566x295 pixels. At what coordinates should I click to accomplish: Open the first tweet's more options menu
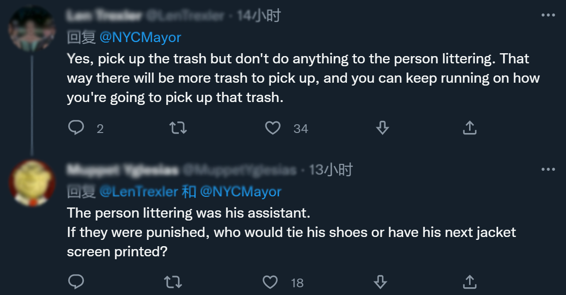coord(548,15)
